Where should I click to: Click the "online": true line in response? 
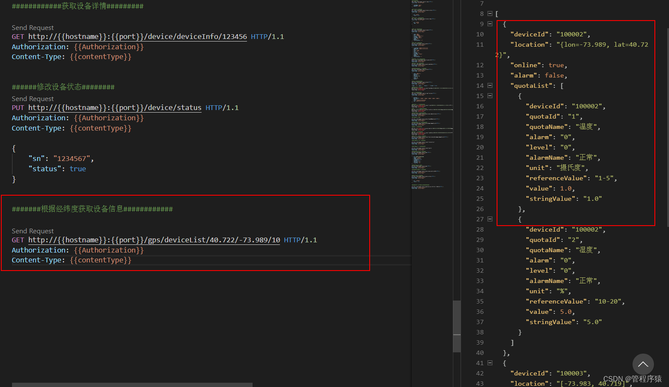tap(539, 65)
